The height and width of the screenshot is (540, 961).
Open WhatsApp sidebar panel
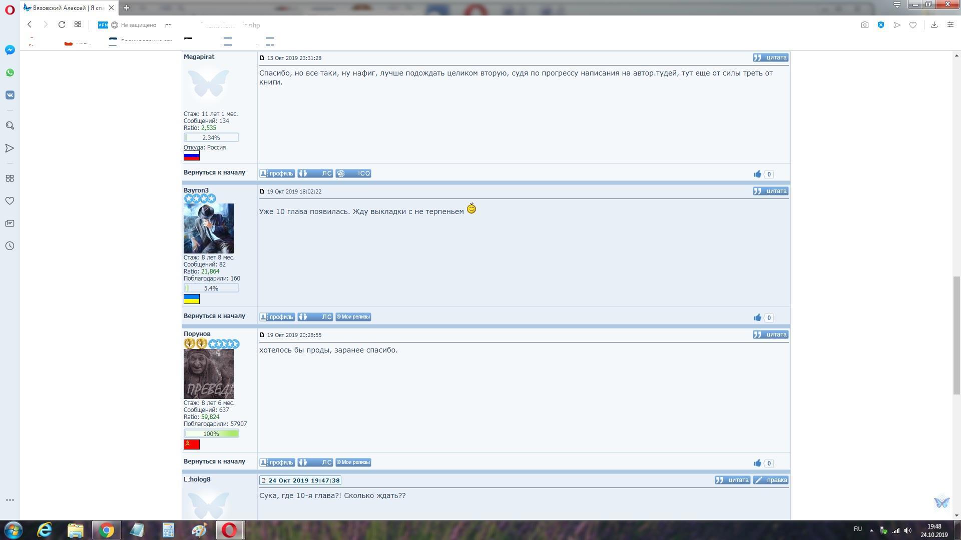tap(10, 72)
